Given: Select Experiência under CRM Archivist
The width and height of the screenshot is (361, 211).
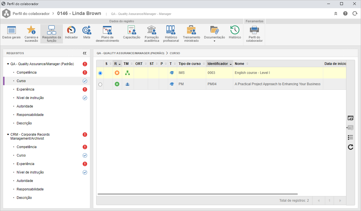Looking at the screenshot, I should click(25, 164).
